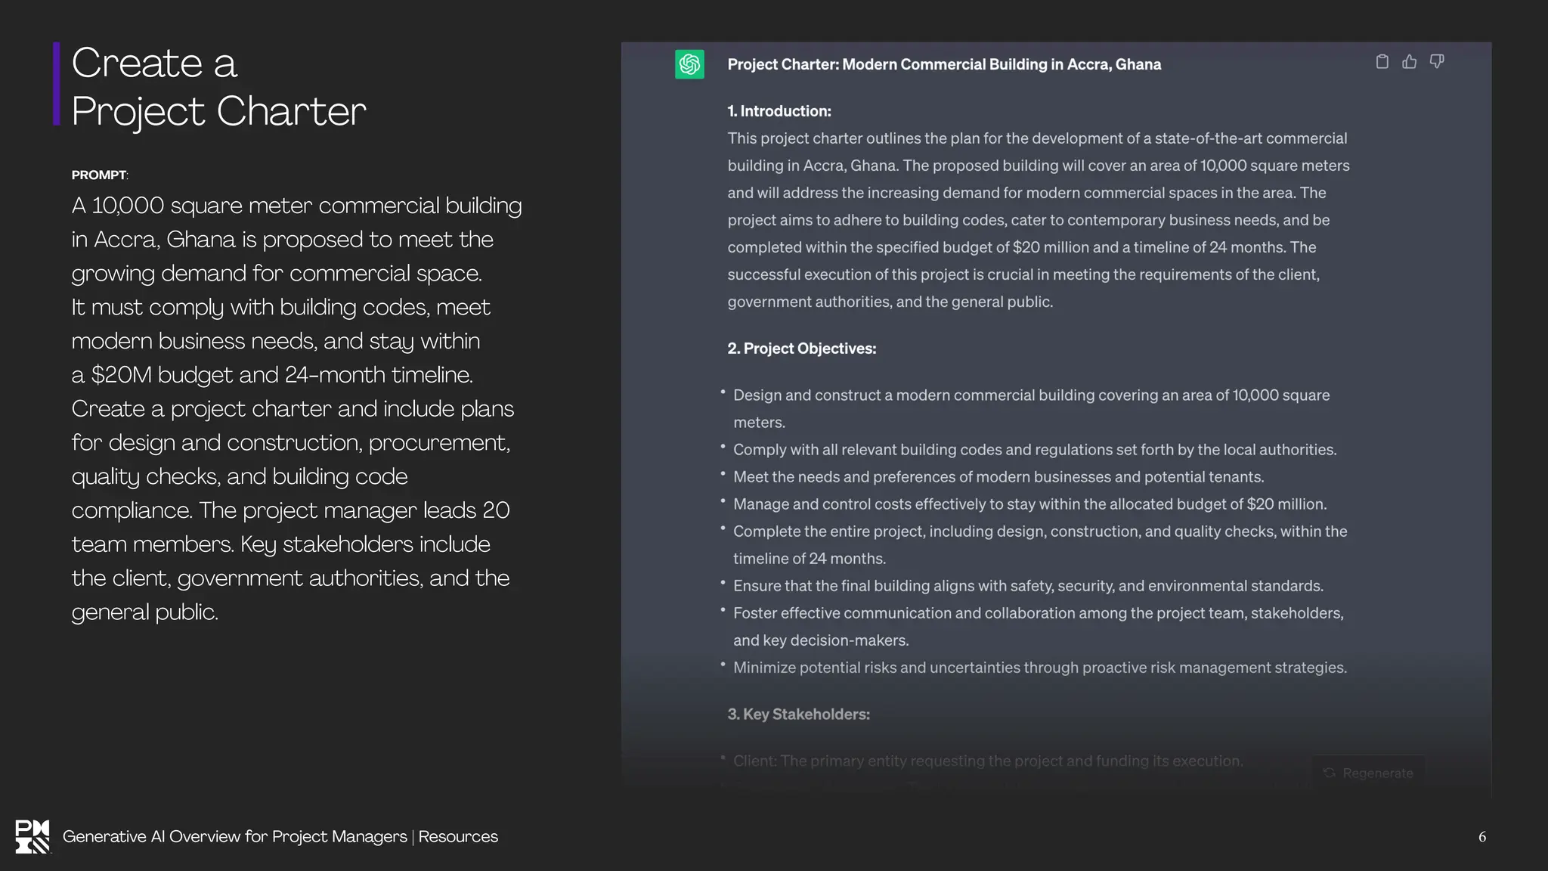The image size is (1548, 871).
Task: Click the green ChatGPT avatar icon
Action: [689, 64]
